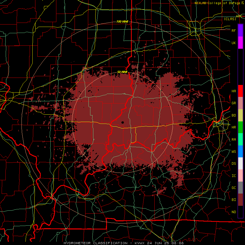
Task: Click the GC legend label
Action: pyautogui.click(x=234, y=188)
